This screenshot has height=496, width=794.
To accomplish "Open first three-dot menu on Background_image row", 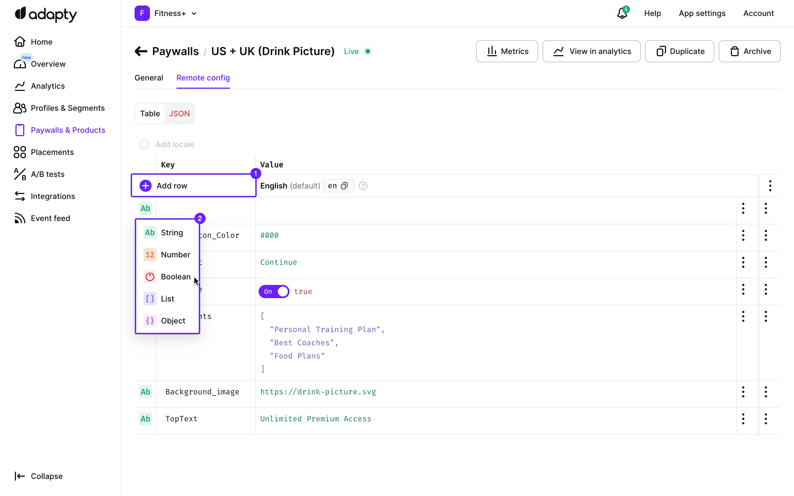I will [x=743, y=392].
